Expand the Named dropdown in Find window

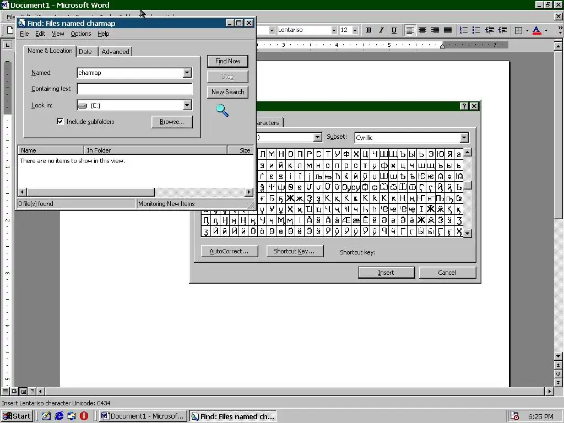pyautogui.click(x=187, y=73)
